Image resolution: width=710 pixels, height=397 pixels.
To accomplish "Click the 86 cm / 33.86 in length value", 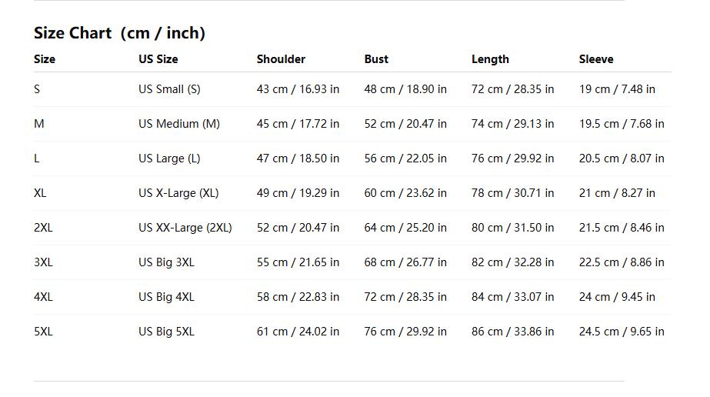I will click(512, 332).
